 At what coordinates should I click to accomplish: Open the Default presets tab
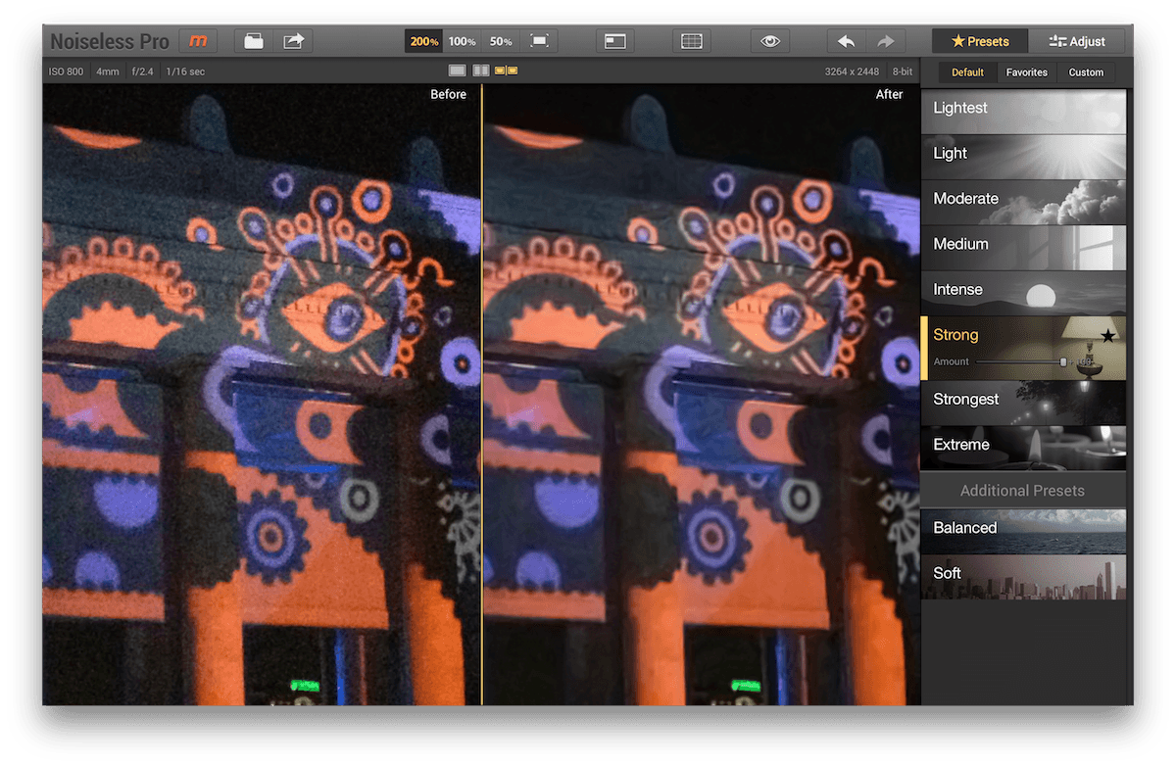(967, 72)
